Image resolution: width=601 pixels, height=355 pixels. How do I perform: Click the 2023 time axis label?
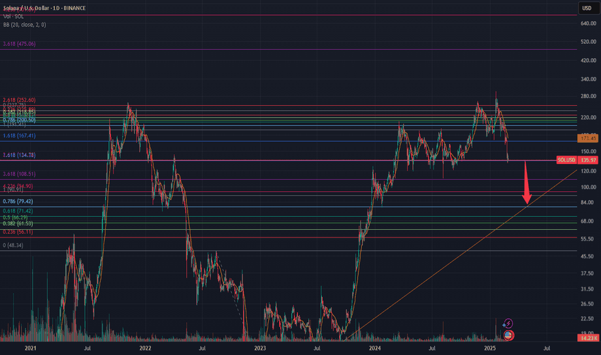tap(260, 348)
